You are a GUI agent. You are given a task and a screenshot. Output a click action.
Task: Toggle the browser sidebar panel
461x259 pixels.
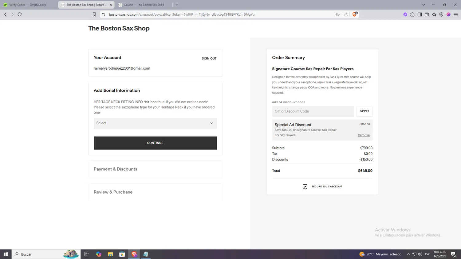[x=420, y=14]
